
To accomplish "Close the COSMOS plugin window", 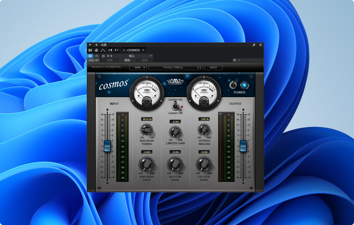I will tap(260, 45).
